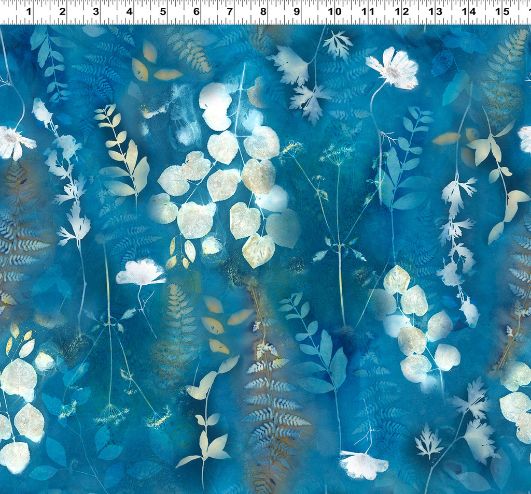
Task: Click the 3 inch mark on ruler
Action: [x=95, y=11]
